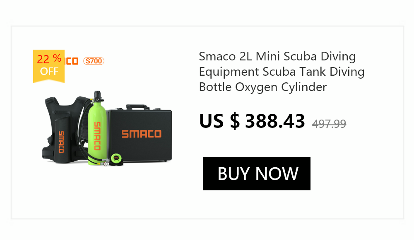Click the BUY NOW button

coord(256,174)
